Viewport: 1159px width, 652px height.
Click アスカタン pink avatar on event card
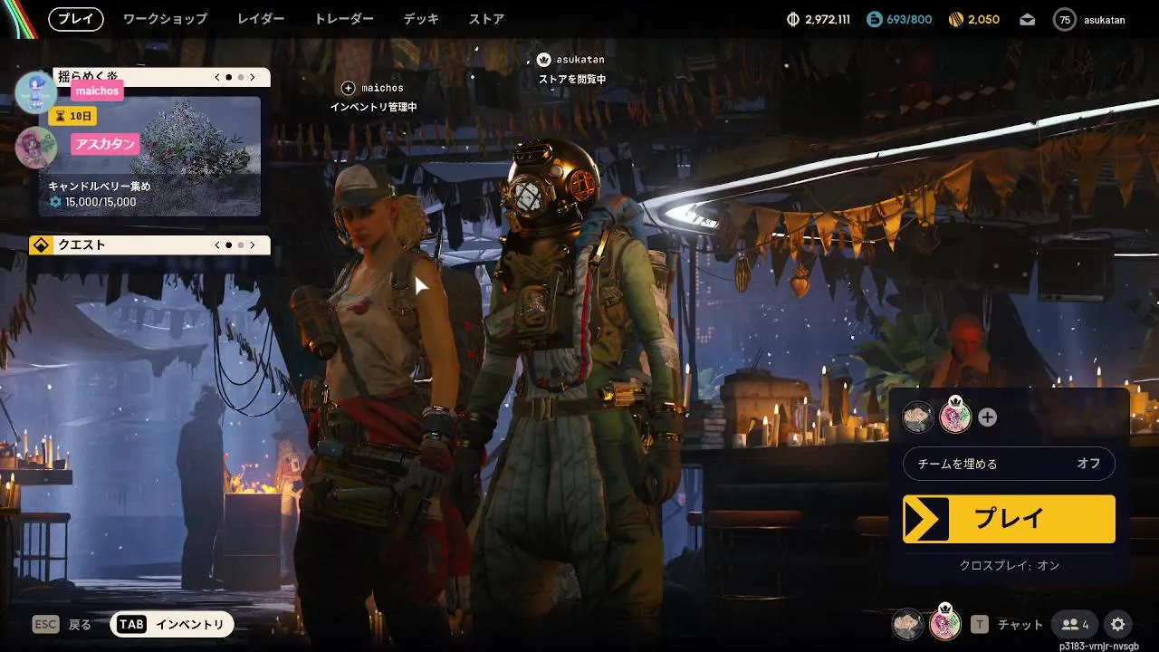point(36,147)
